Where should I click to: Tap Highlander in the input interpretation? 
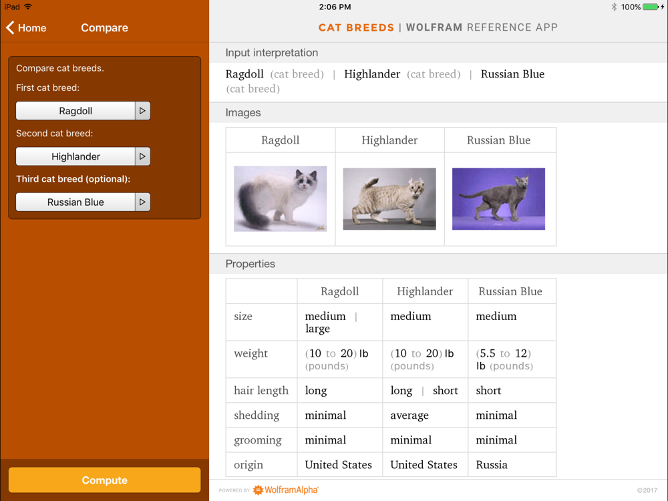372,74
